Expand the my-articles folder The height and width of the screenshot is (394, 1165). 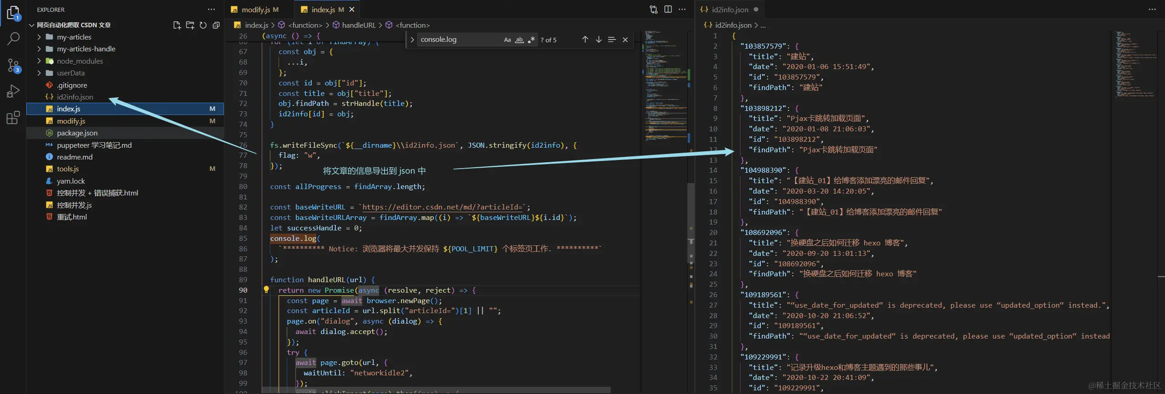[39, 37]
